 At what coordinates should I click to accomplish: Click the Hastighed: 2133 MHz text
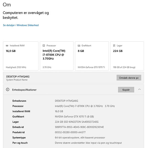click(x=16, y=67)
